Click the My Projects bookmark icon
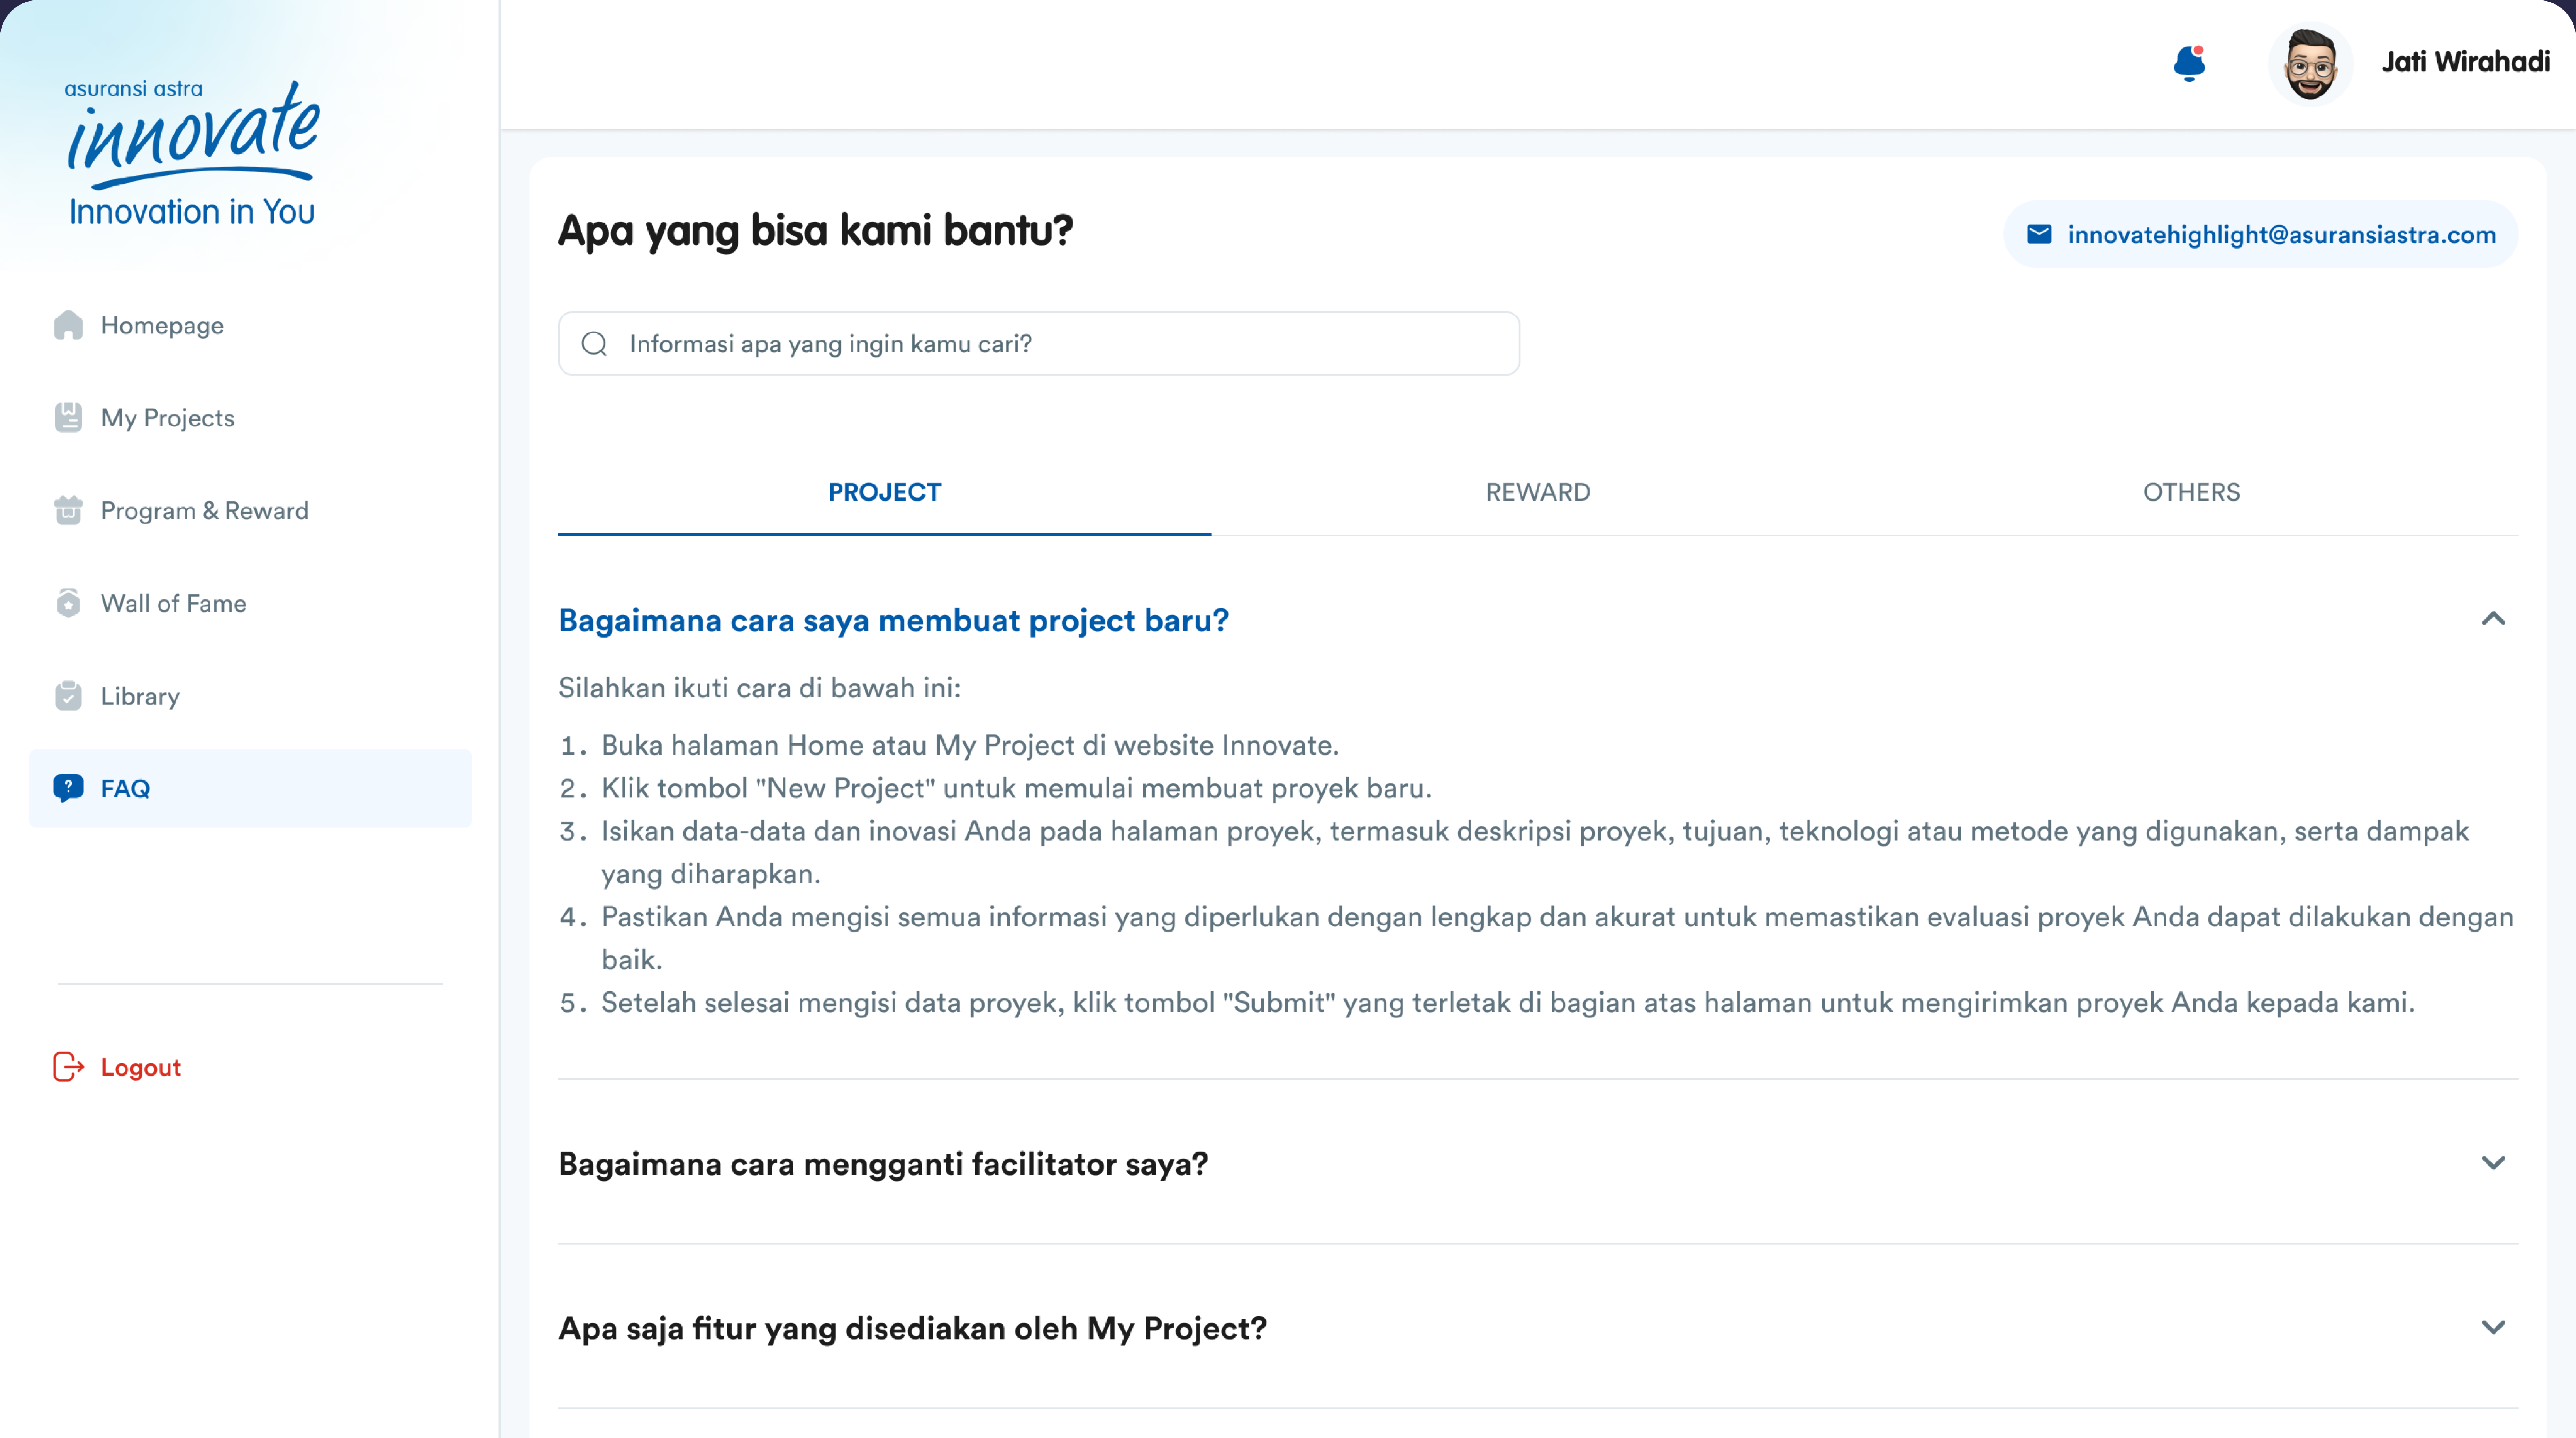 68,418
